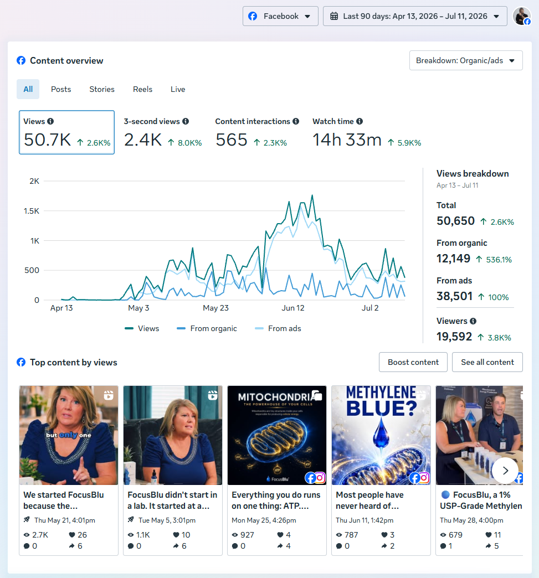Viewport: 539px width, 578px height.
Task: Click the 679 views eye icon
Action: coord(443,535)
